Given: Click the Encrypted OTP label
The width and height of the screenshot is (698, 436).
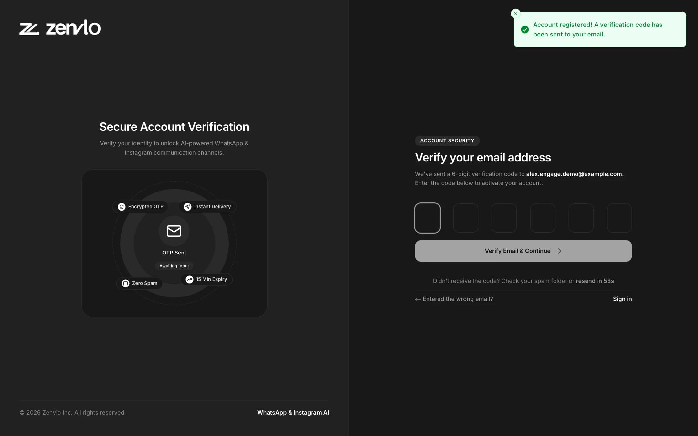Looking at the screenshot, I should [145, 207].
